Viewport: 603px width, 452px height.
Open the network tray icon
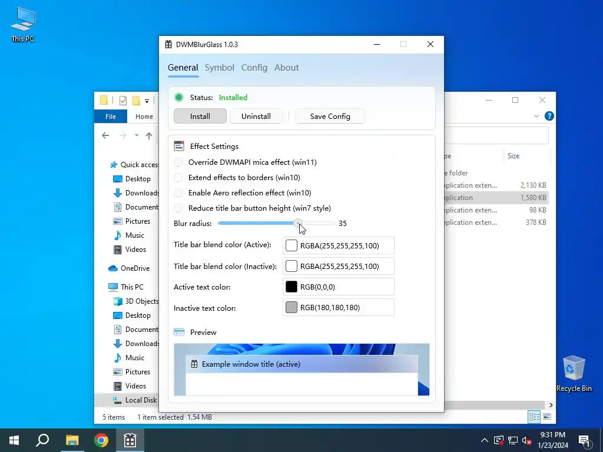tap(513, 440)
